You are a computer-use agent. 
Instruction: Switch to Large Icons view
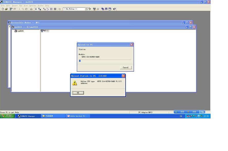click(x=44, y=9)
